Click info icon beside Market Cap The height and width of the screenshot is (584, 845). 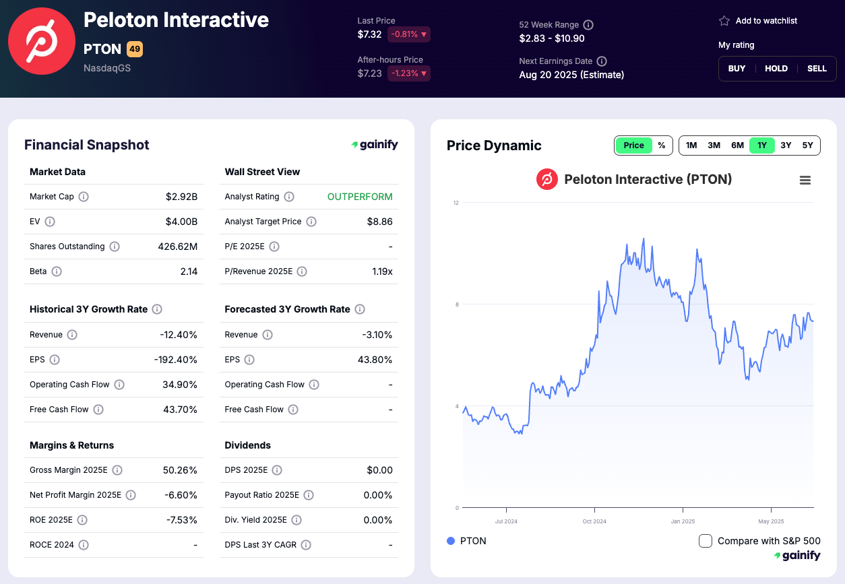coord(84,197)
